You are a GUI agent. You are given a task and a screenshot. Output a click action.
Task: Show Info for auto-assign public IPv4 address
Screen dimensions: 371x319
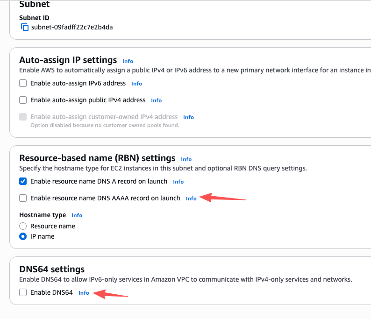[156, 100]
